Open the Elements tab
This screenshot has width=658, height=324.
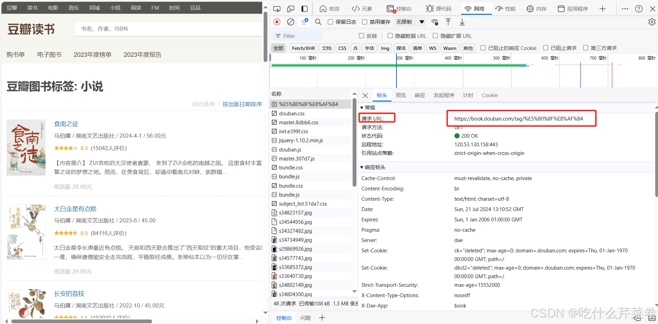click(x=362, y=9)
